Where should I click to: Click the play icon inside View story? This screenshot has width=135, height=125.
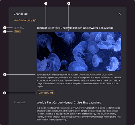[x=52, y=93]
